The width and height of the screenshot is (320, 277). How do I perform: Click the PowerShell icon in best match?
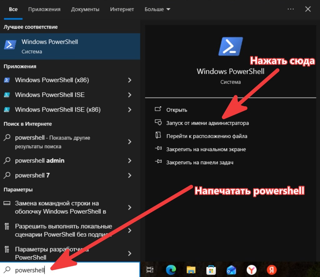click(x=10, y=45)
